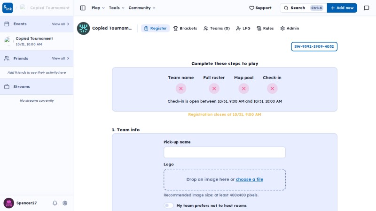
Task: Click the Check-in status cross
Action: click(x=272, y=89)
